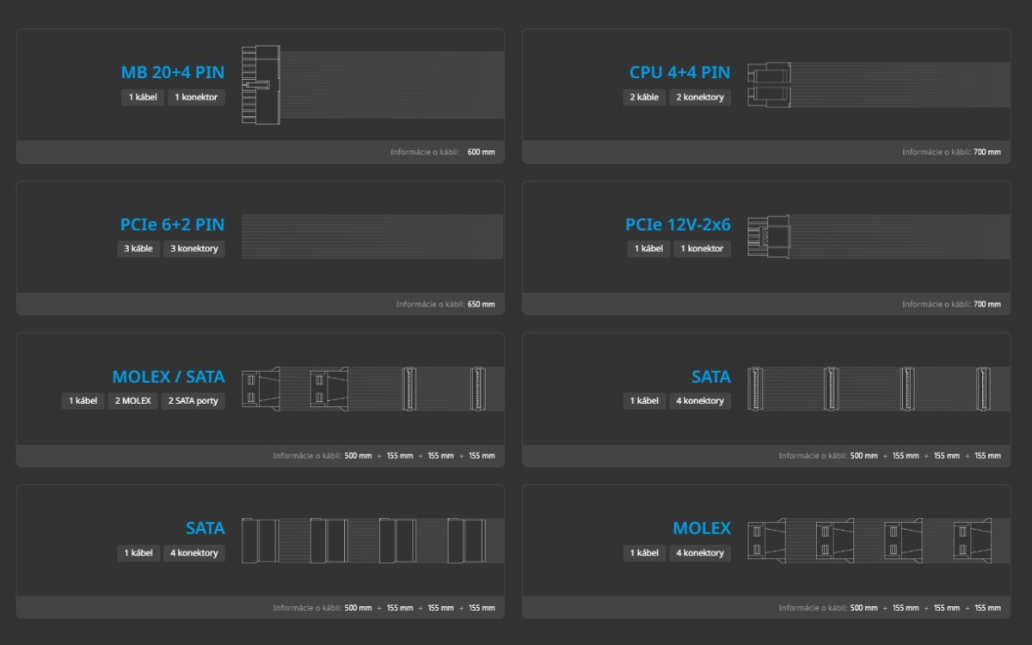Click the 600 mm cable length value
Image resolution: width=1032 pixels, height=645 pixels.
click(481, 152)
